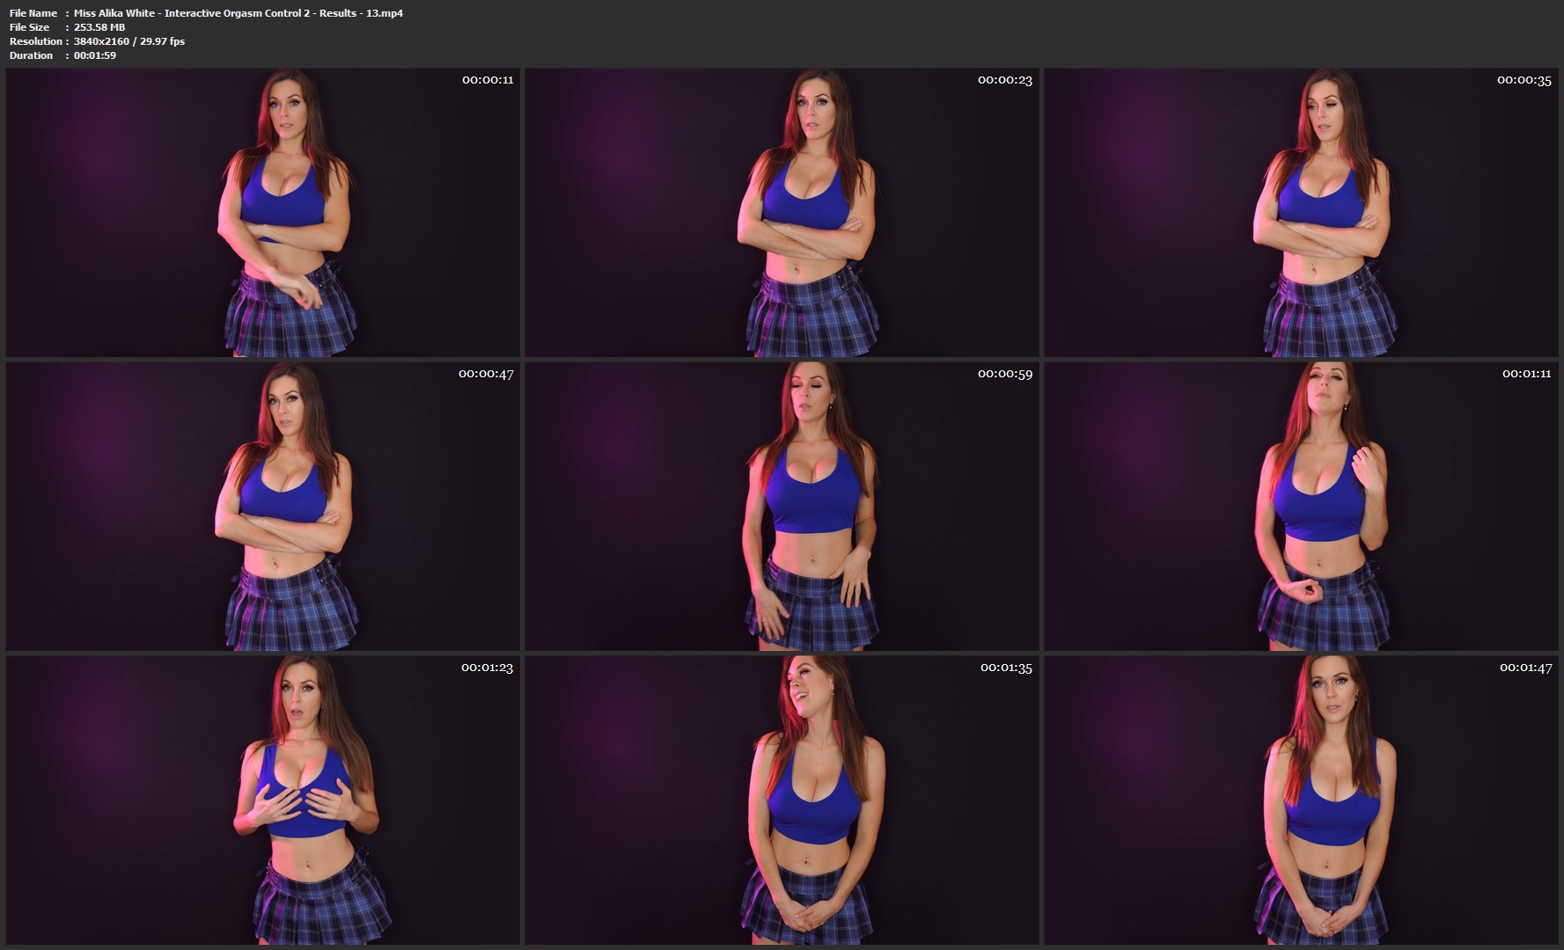
Task: Click the 00:01:23 timestamp label
Action: pyautogui.click(x=487, y=668)
